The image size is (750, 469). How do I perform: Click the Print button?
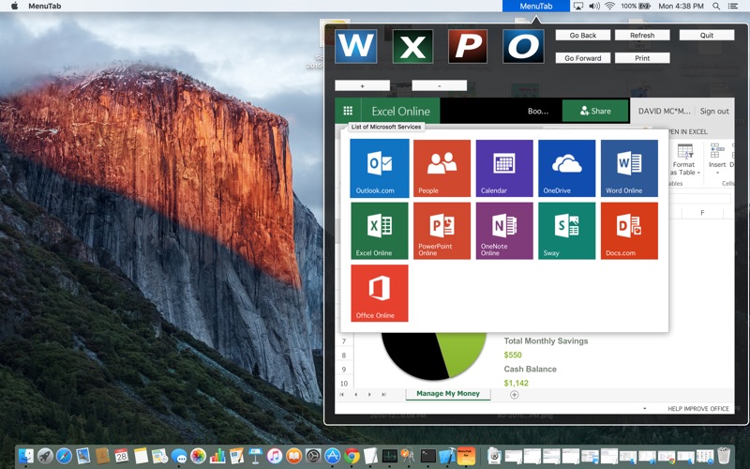[x=642, y=58]
